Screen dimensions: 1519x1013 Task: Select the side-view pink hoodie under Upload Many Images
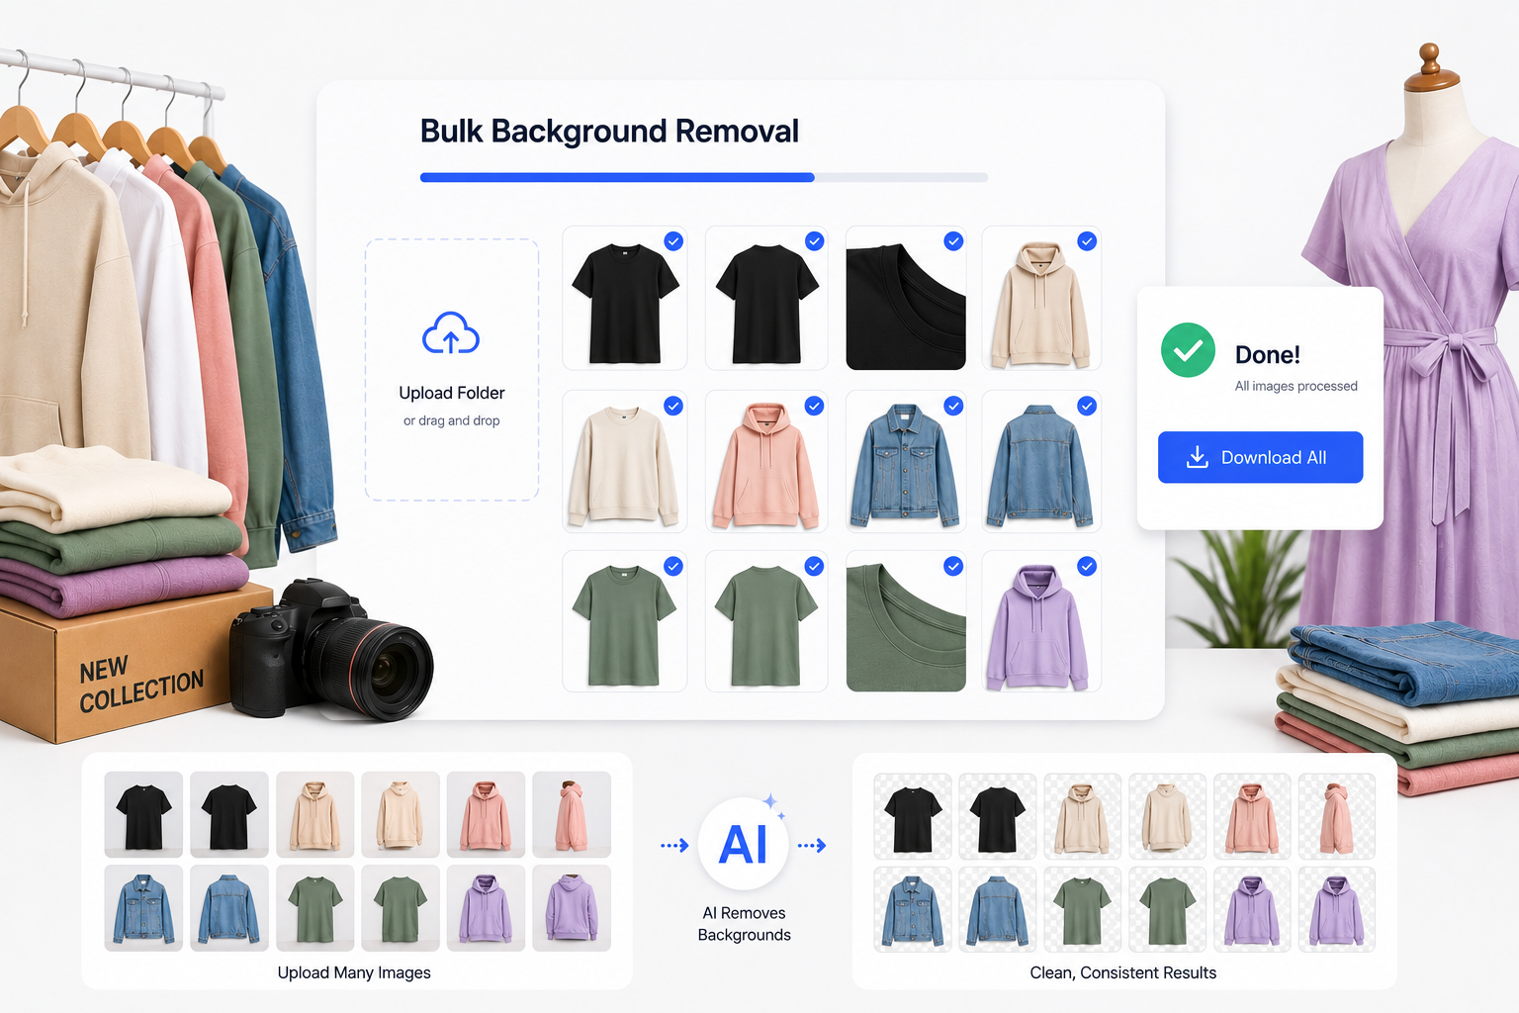click(572, 814)
